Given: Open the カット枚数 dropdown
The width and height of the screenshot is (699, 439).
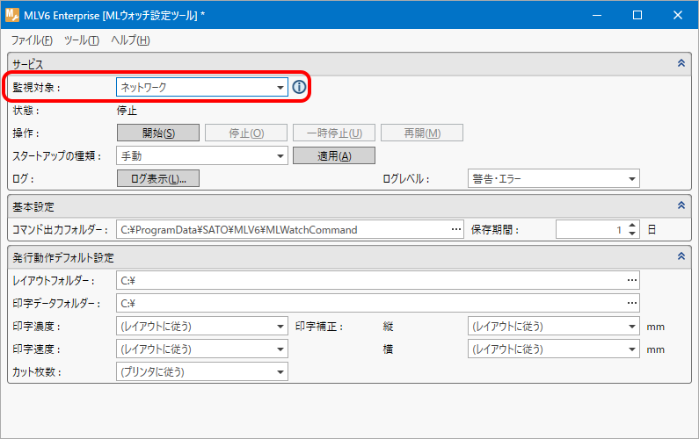Looking at the screenshot, I should tap(202, 371).
